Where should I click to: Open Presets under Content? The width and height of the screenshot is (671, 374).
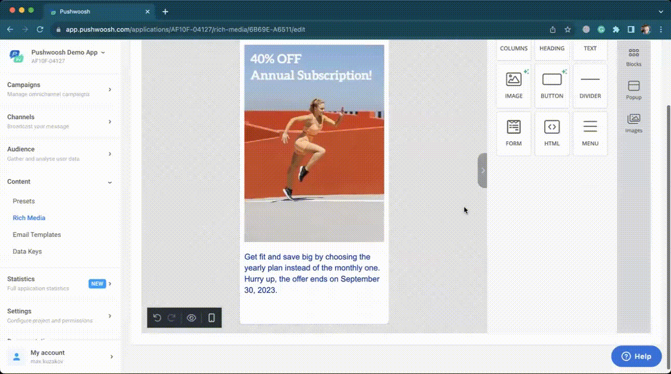24,201
